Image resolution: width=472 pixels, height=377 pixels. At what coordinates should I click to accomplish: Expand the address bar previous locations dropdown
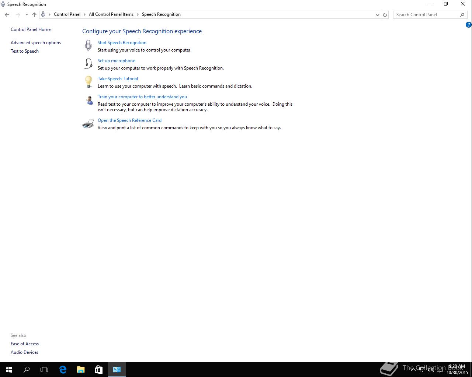point(378,15)
